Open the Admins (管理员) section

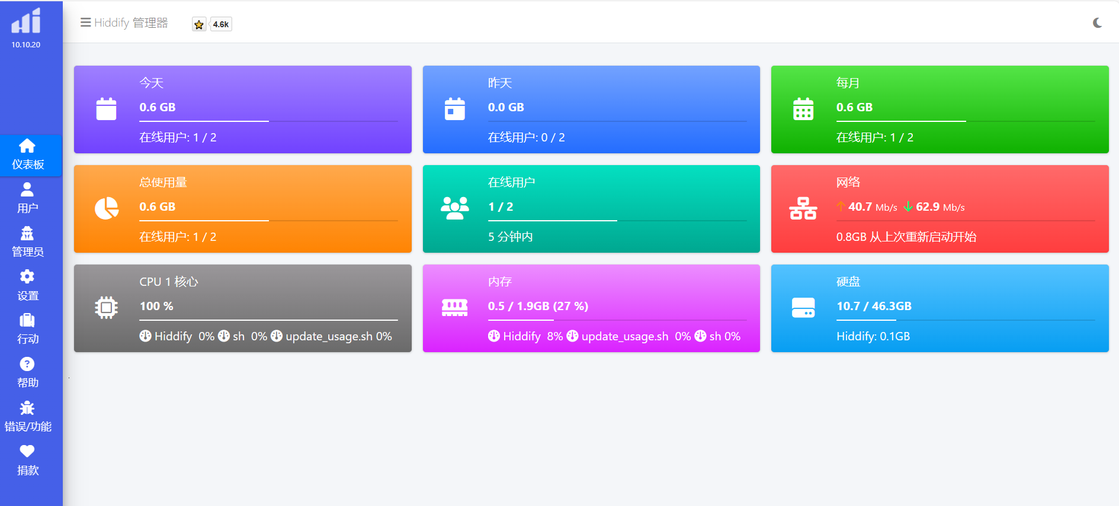[x=28, y=242]
